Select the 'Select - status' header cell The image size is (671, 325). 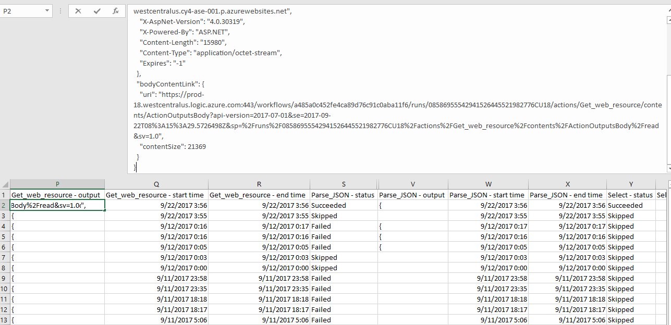coord(630,195)
